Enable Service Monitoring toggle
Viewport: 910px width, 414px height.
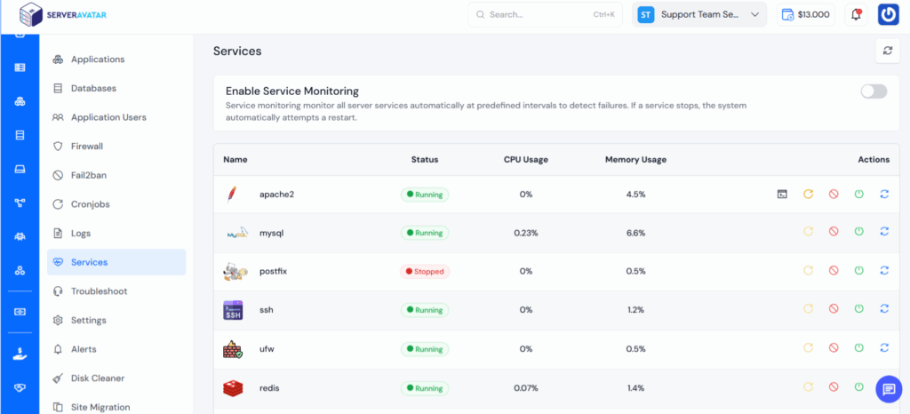[874, 91]
